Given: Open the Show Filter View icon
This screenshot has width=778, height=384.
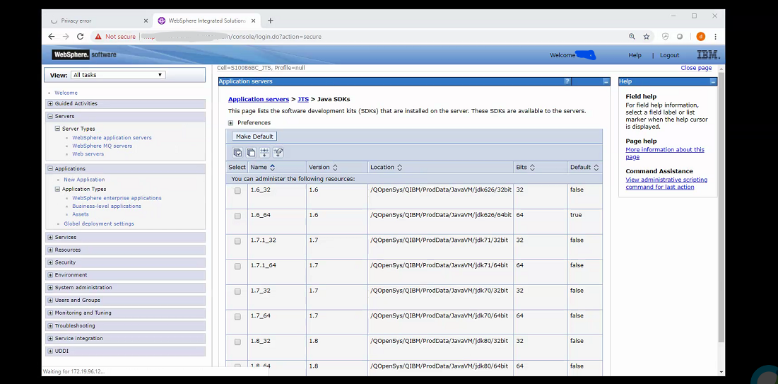Looking at the screenshot, I should coord(264,153).
